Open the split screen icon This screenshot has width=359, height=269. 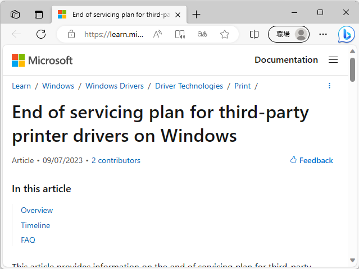[254, 34]
